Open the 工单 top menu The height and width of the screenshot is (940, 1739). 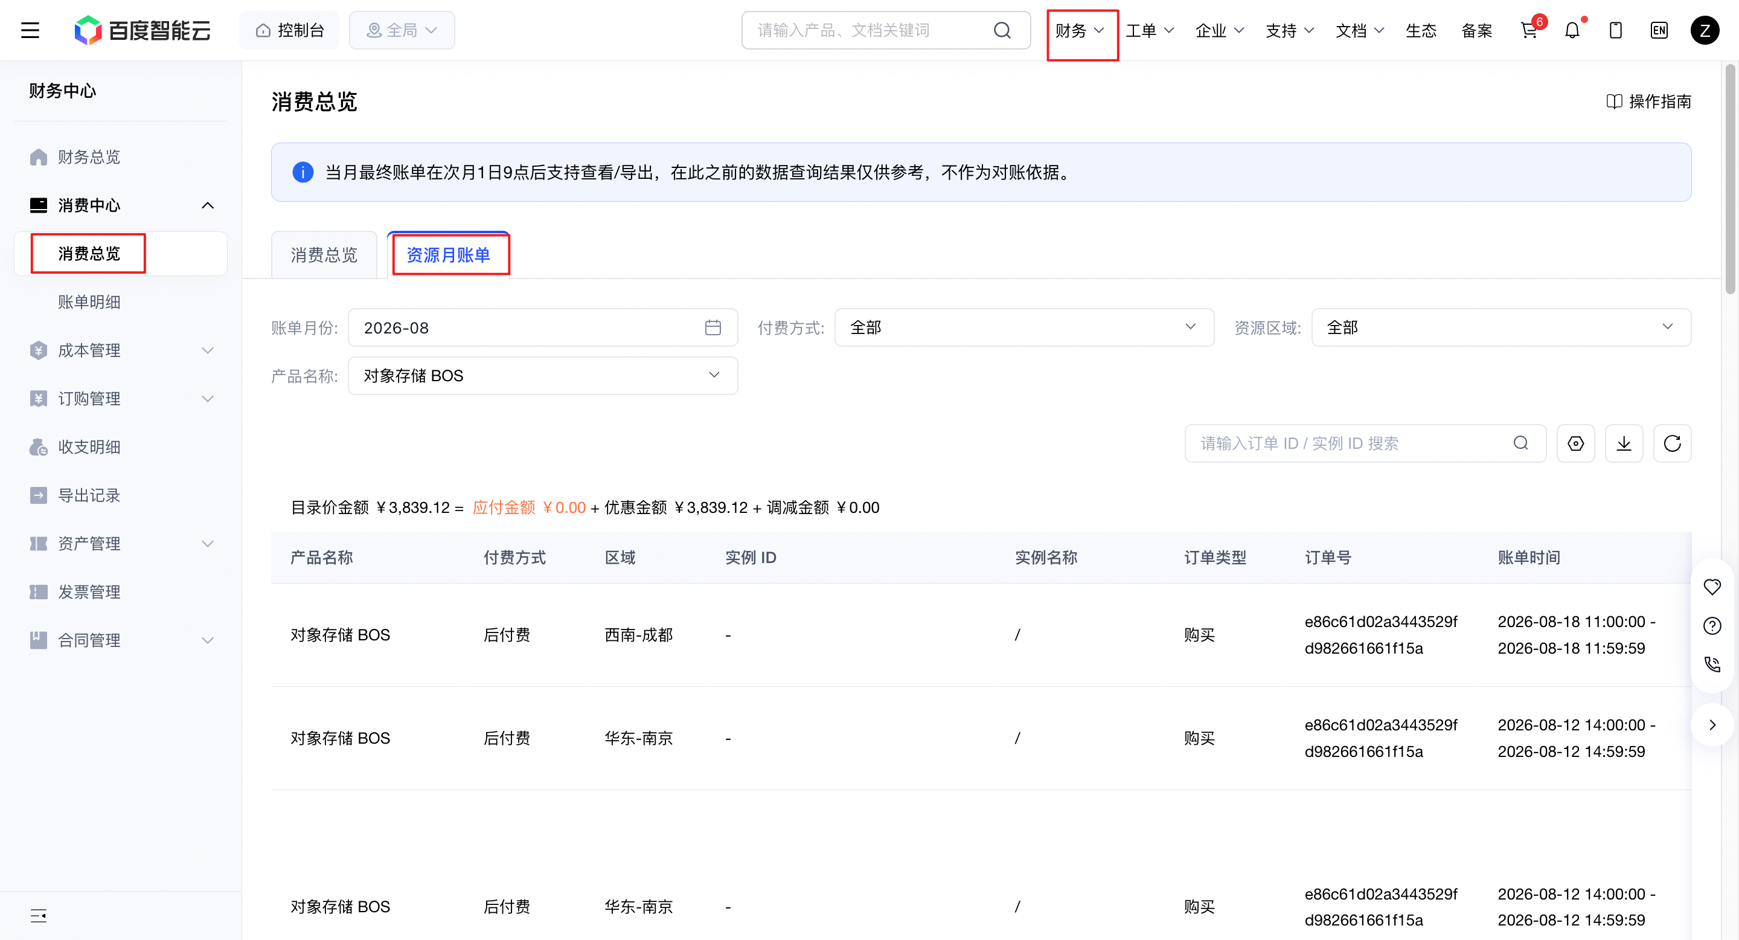1150,30
